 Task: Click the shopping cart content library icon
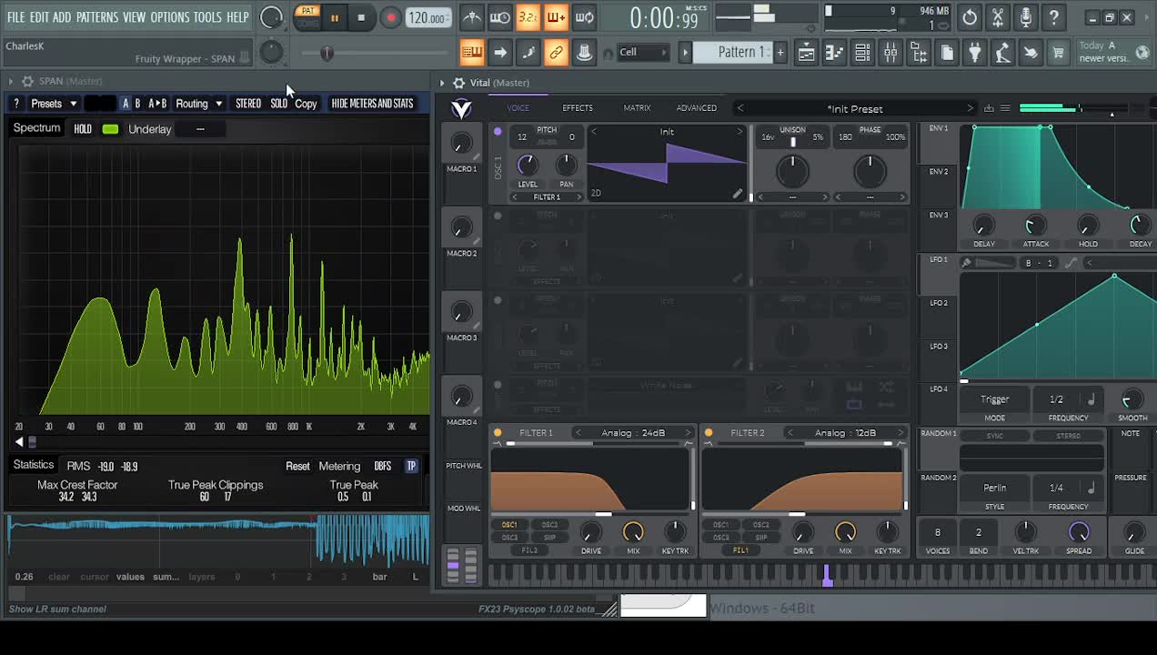(x=1058, y=53)
